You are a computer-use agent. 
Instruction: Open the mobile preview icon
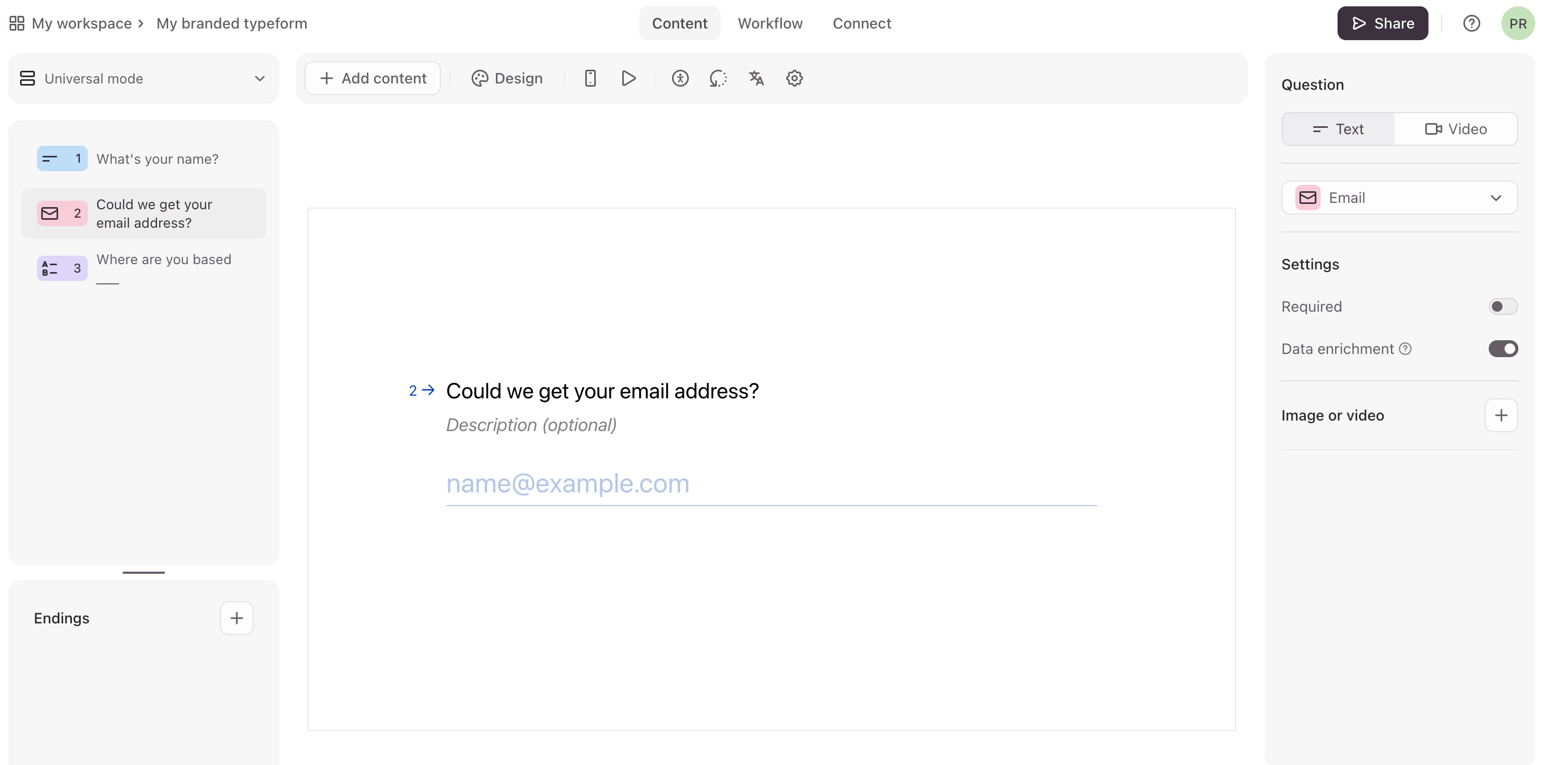590,78
